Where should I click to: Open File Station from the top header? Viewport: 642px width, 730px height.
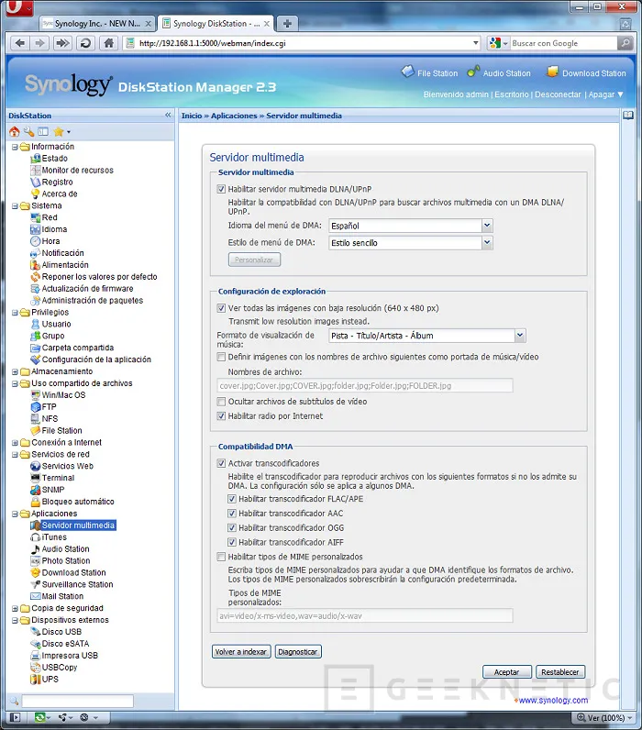pyautogui.click(x=430, y=72)
